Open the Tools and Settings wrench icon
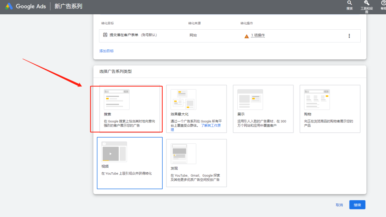This screenshot has width=386, height=217. pyautogui.click(x=367, y=4)
